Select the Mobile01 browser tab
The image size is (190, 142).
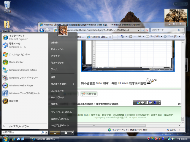tap(99, 37)
